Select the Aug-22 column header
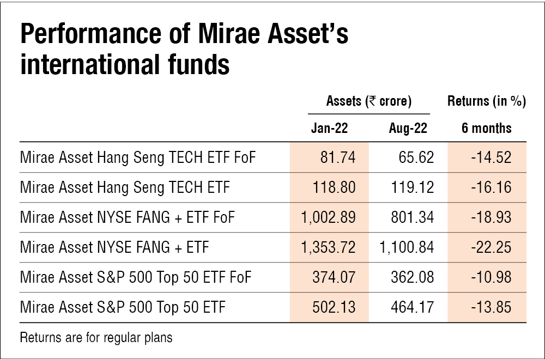The width and height of the screenshot is (545, 359). [408, 128]
